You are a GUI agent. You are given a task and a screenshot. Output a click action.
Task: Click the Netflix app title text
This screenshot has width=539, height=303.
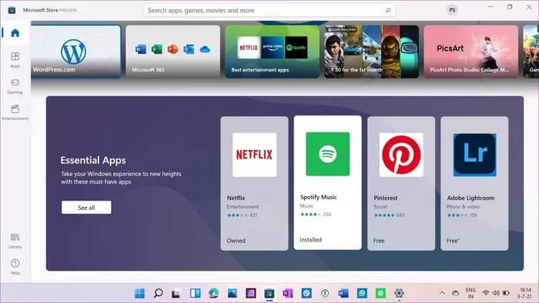coord(236,198)
